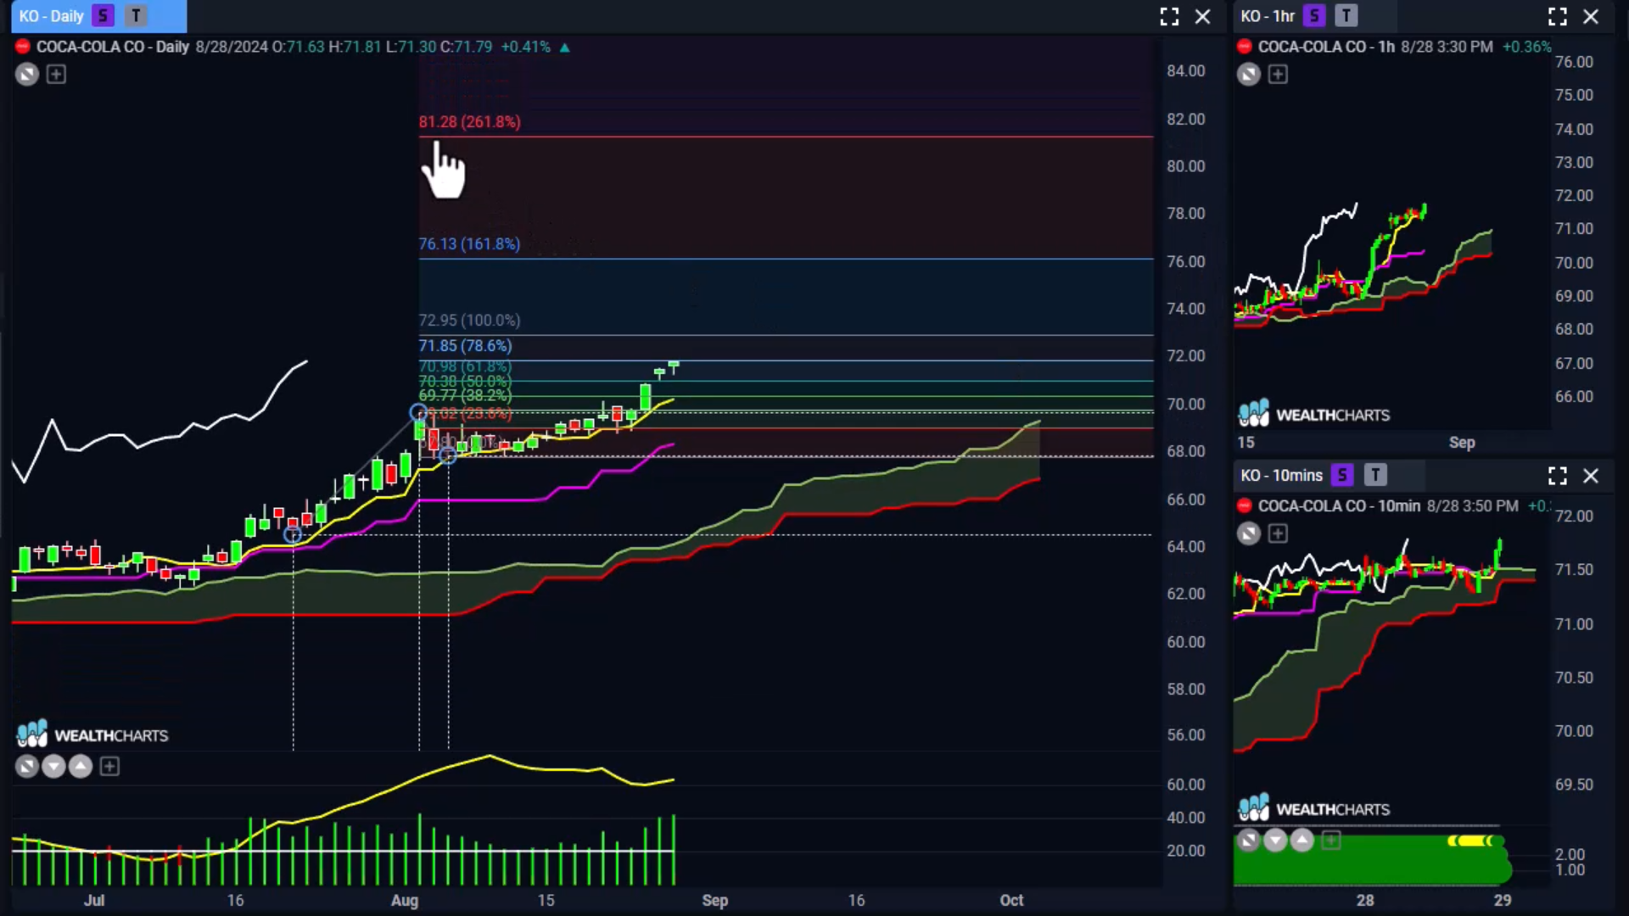Expand the KO 10mins chart to fullscreen
Viewport: 1629px width, 916px height.
1558,476
